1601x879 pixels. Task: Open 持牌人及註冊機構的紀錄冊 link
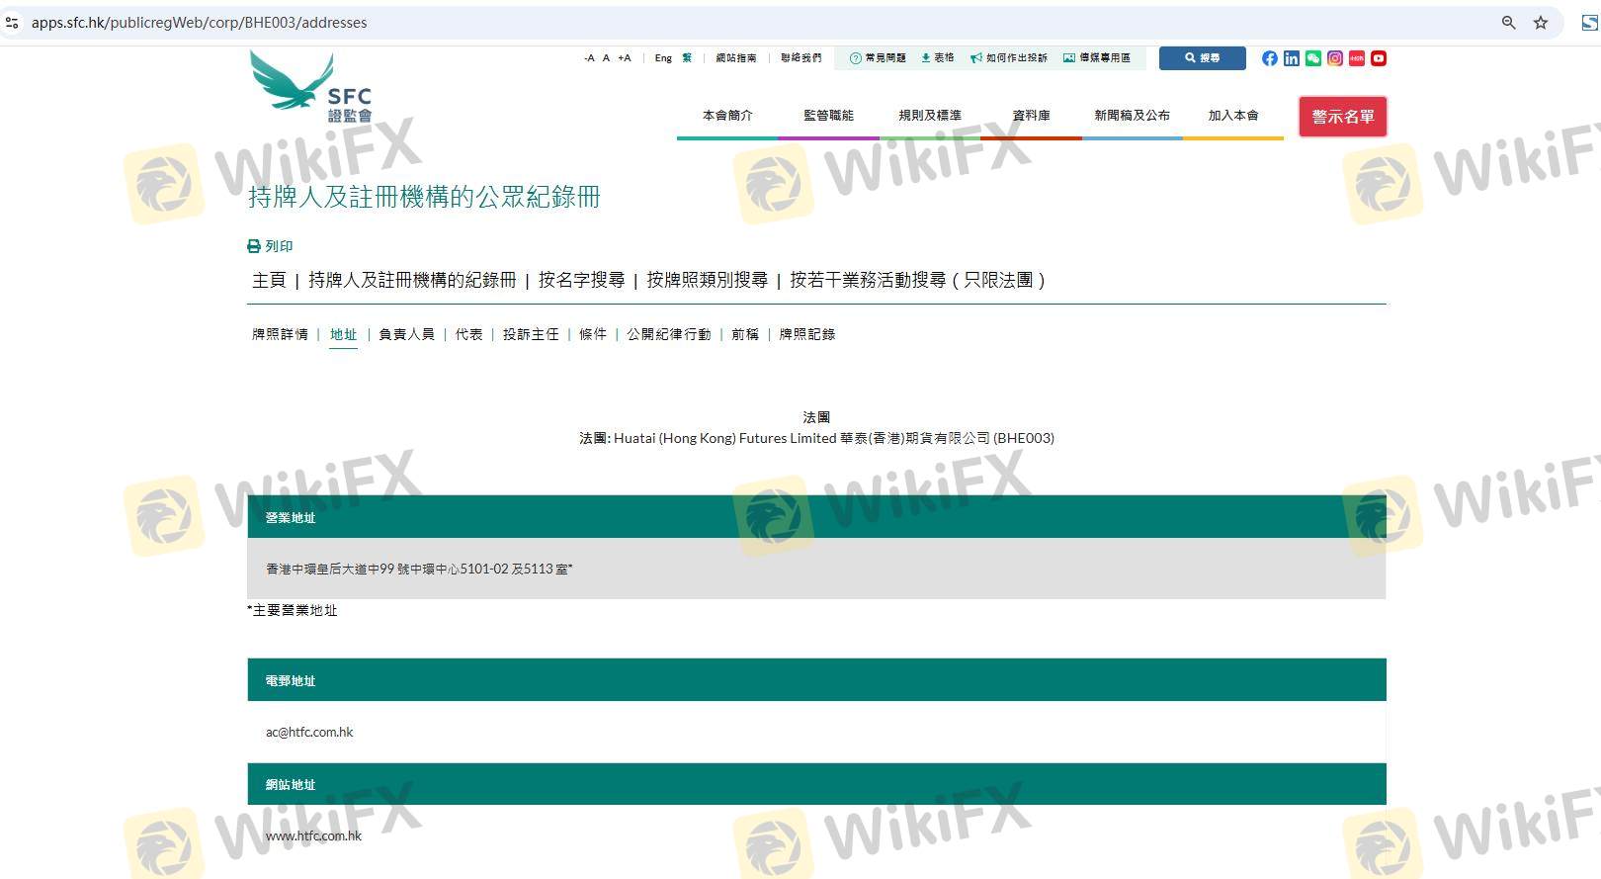(x=412, y=281)
